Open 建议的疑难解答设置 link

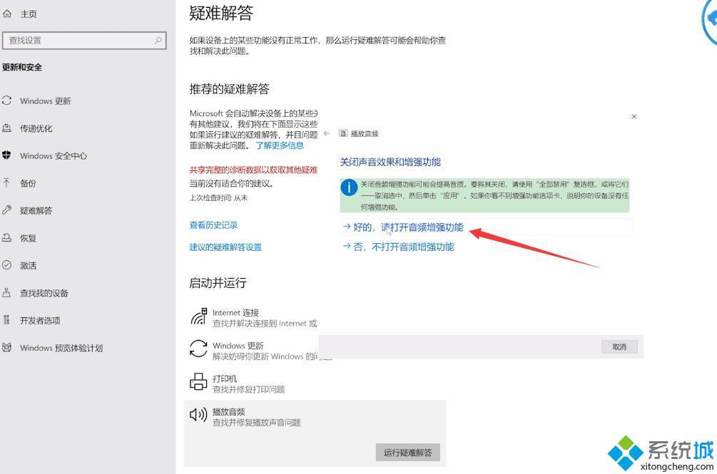225,247
